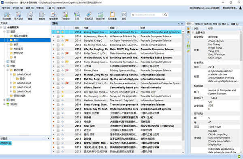Click the cite (引用) toolbar icon

click(77, 16)
